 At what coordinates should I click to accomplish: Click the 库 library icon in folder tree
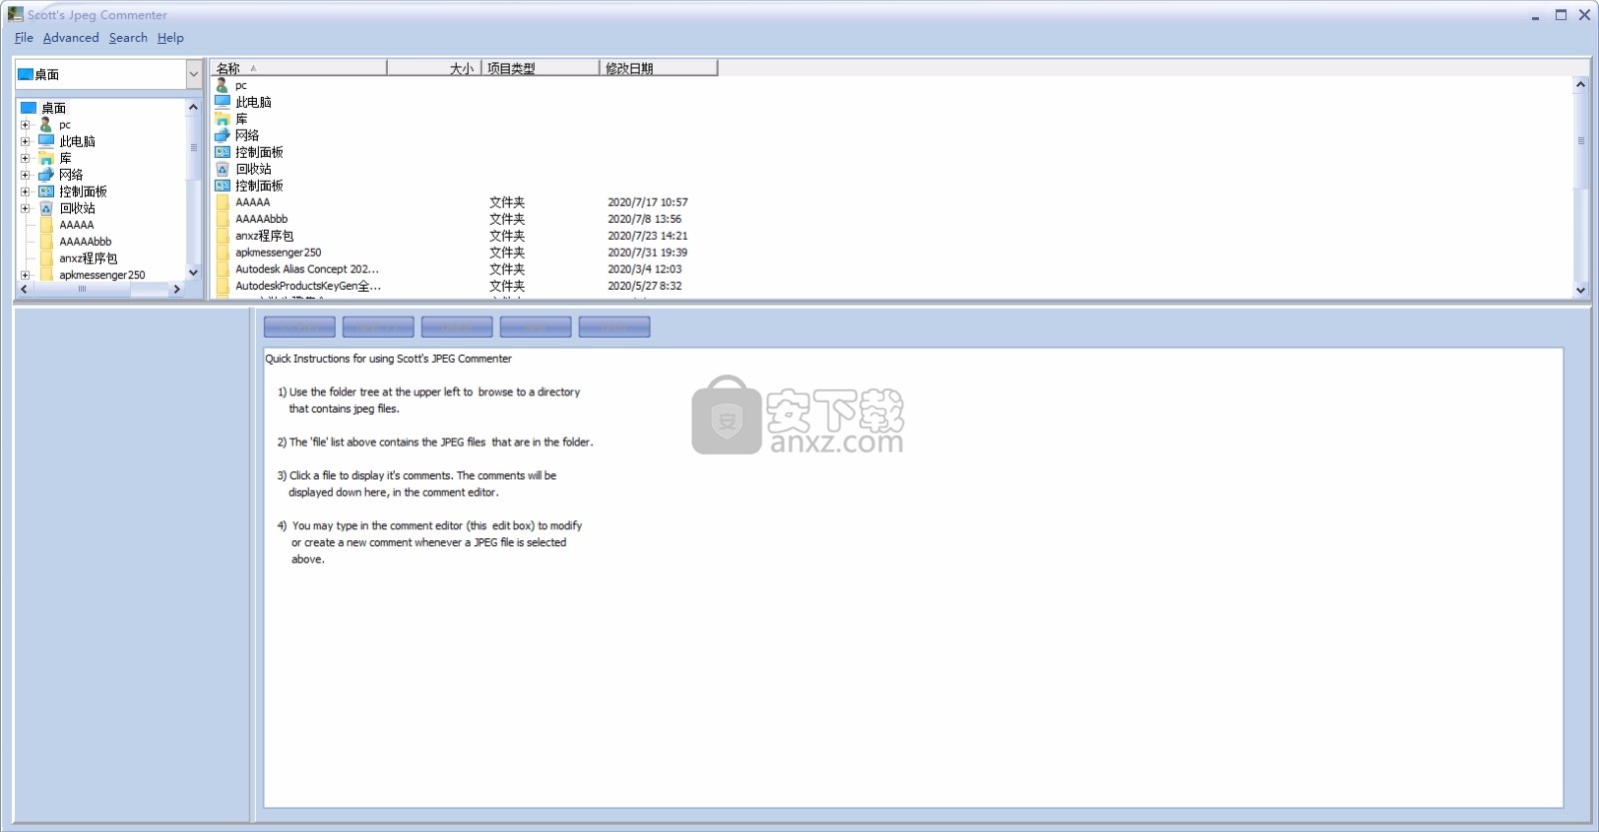coord(46,158)
